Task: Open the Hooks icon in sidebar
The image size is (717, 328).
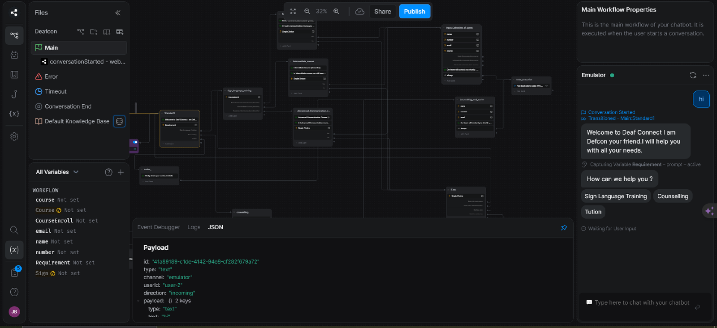Action: click(x=14, y=94)
